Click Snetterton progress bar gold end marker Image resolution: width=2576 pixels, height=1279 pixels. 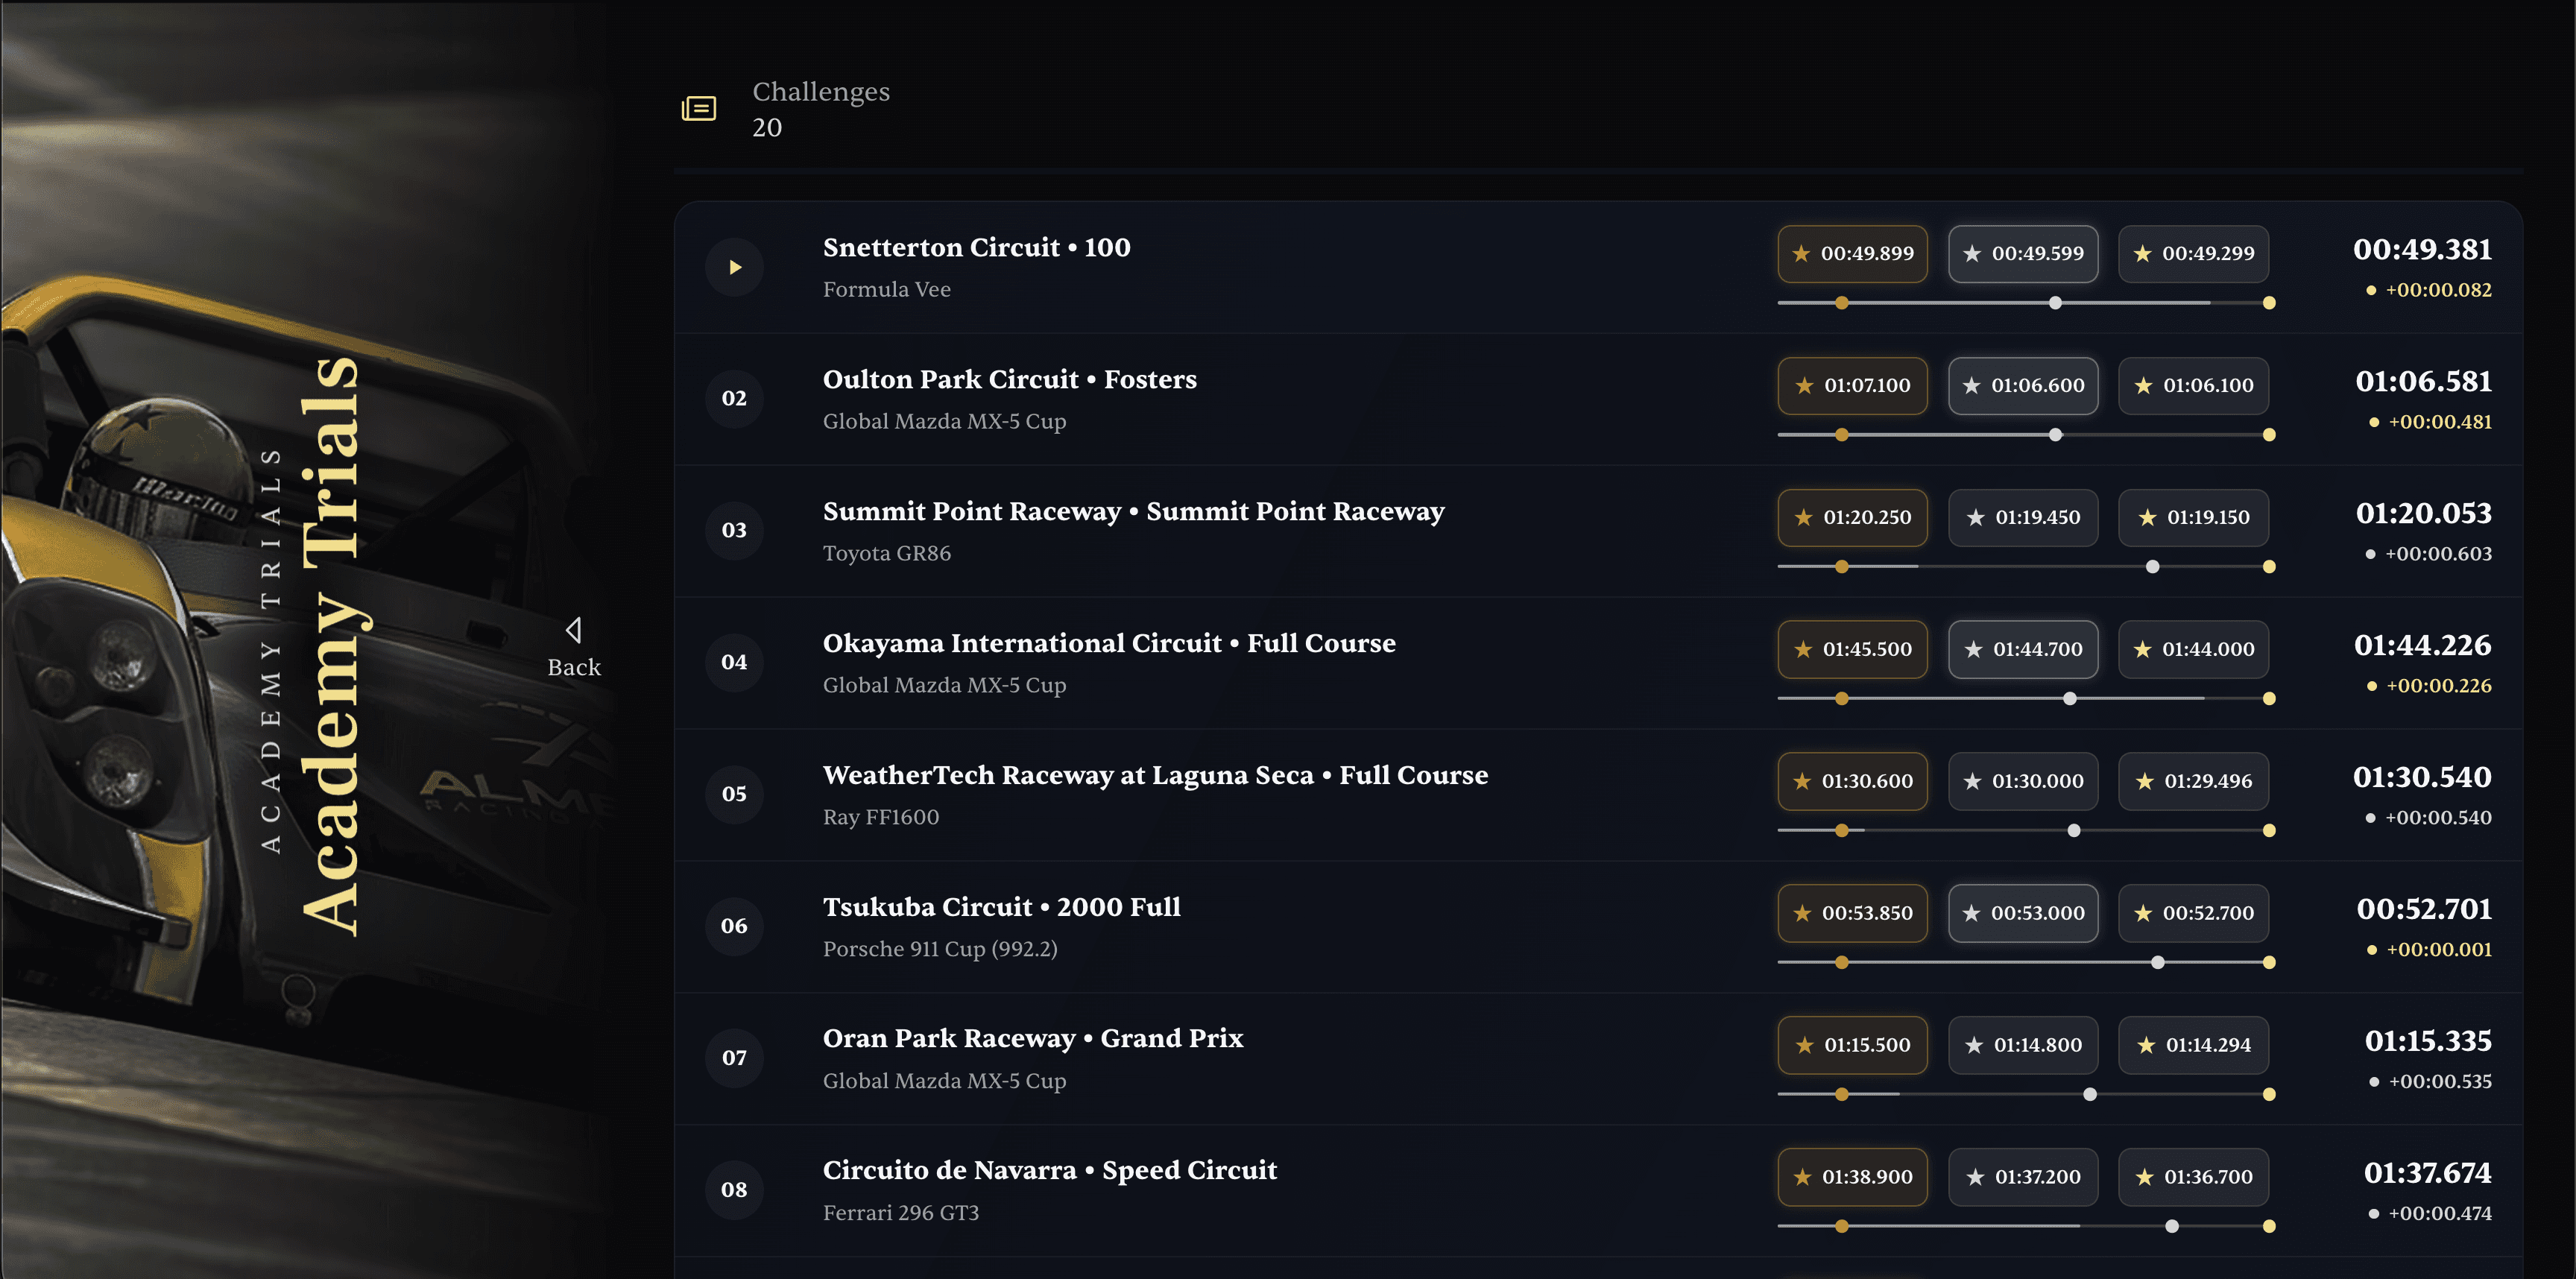pyautogui.click(x=2268, y=303)
